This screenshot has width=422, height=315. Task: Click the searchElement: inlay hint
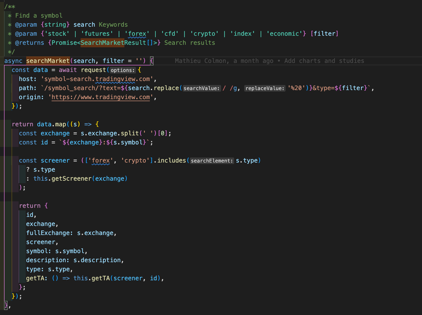pyautogui.click(x=212, y=161)
